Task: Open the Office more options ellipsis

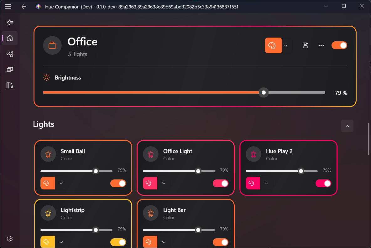Action: tap(322, 45)
